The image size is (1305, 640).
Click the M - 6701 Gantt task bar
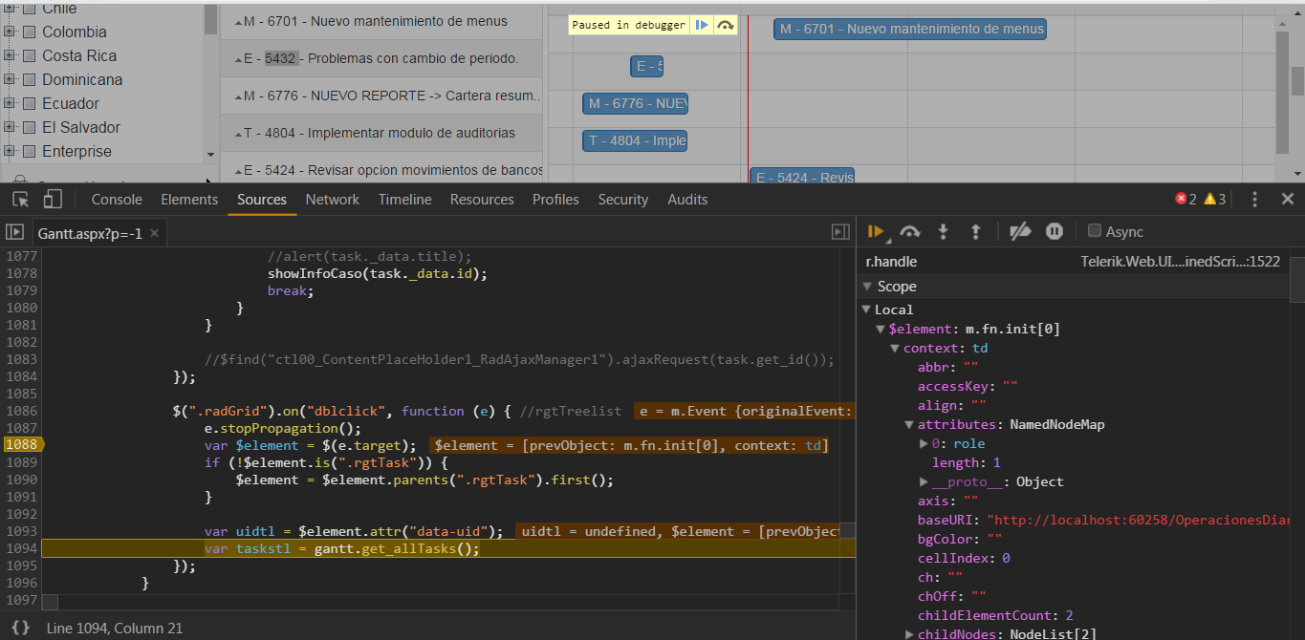[x=909, y=30]
